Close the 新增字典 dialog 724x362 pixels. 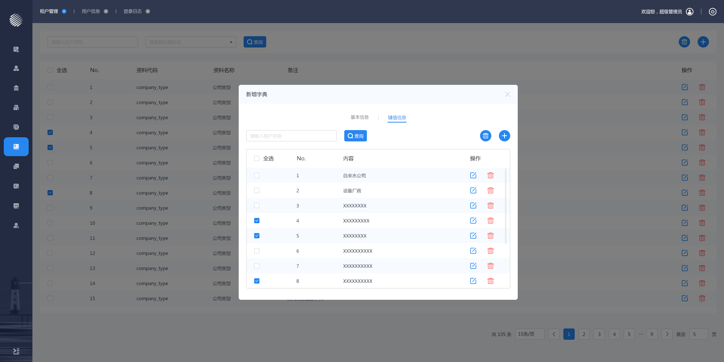507,94
